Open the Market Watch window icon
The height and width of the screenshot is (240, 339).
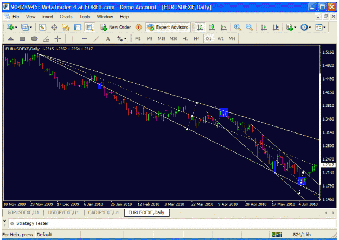coord(42,28)
